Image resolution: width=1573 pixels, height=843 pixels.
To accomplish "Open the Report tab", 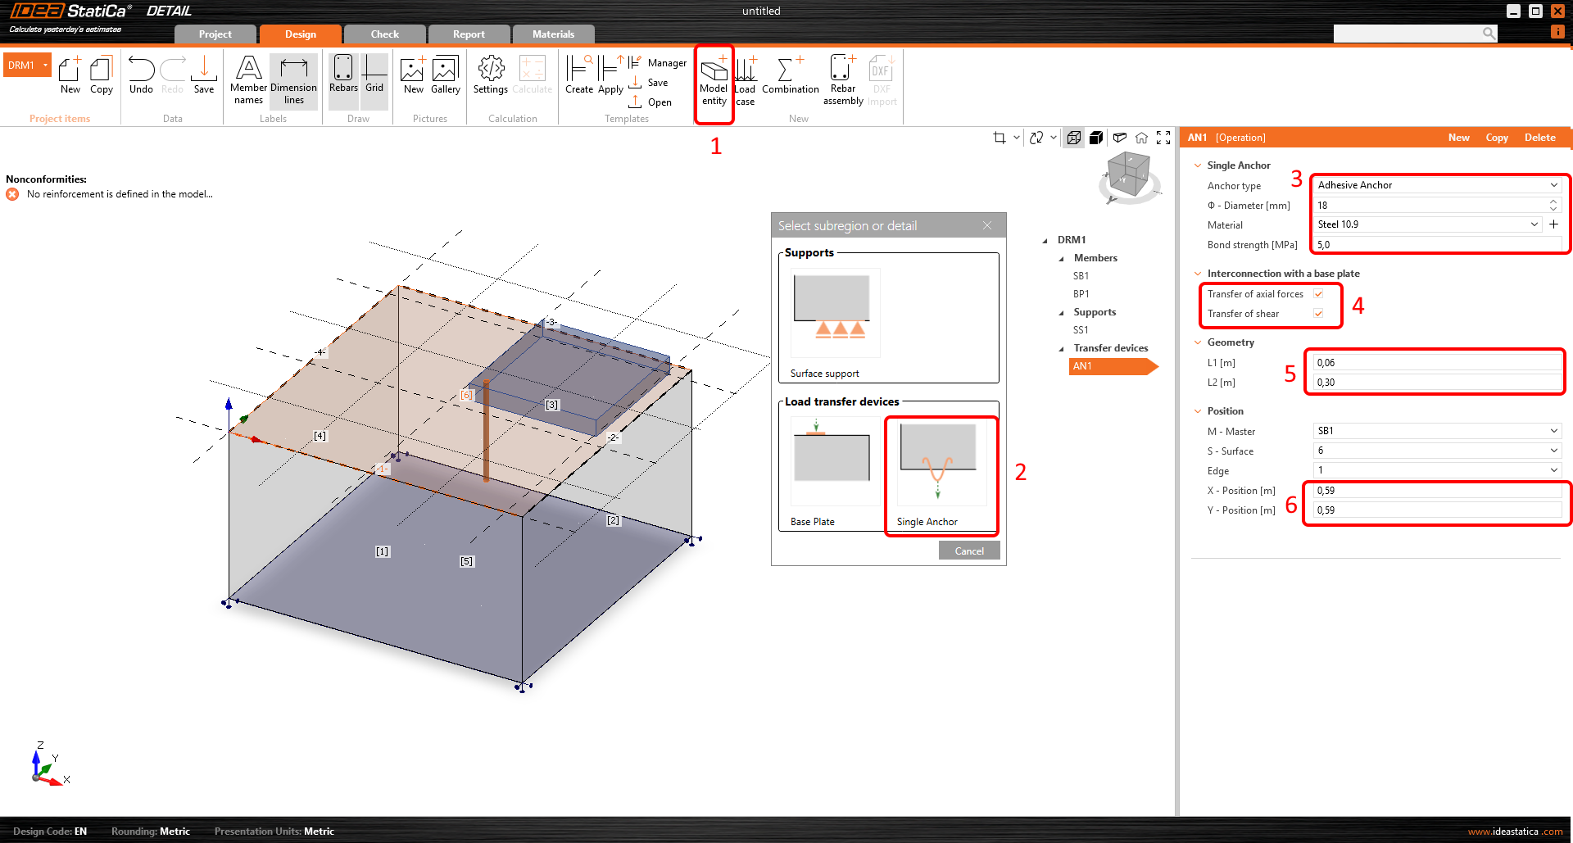I will point(469,34).
